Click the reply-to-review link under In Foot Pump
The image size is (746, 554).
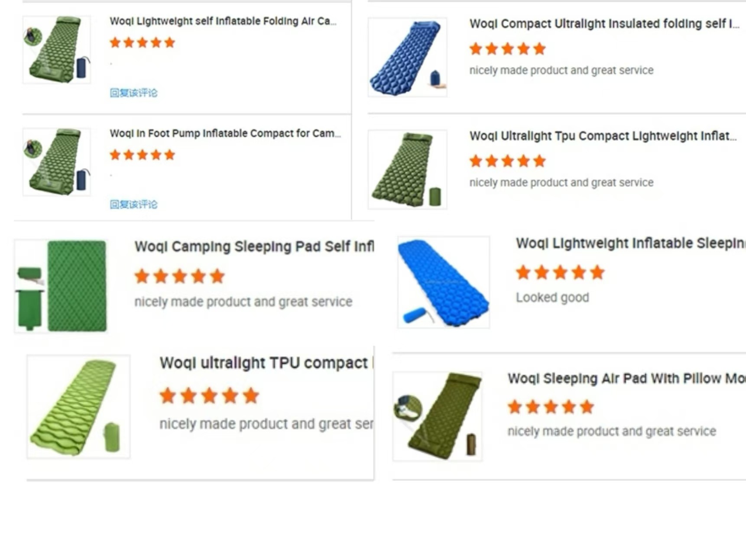click(133, 204)
